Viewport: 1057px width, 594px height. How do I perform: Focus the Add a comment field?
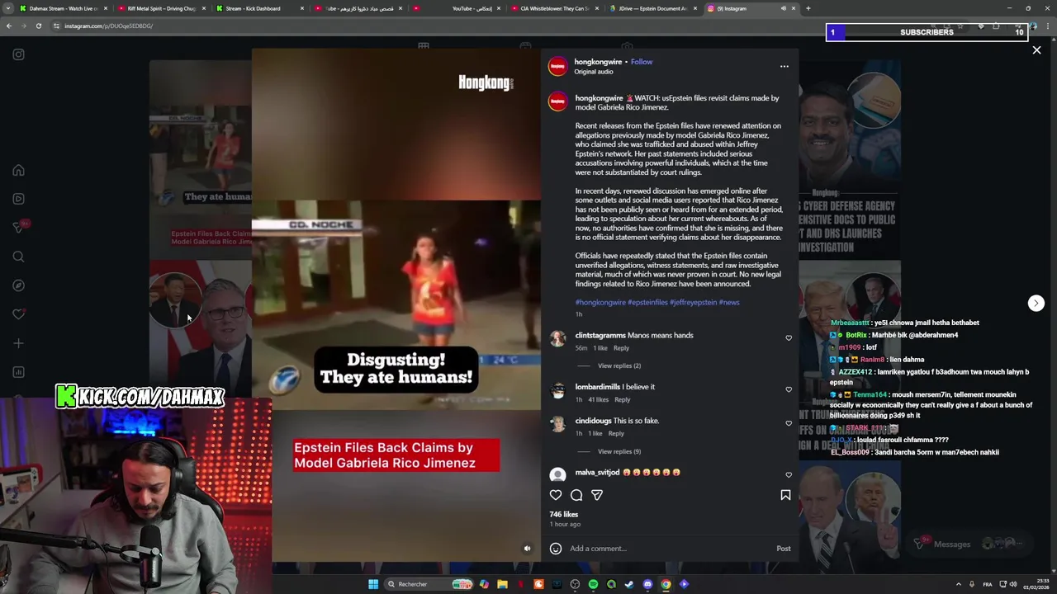669,549
